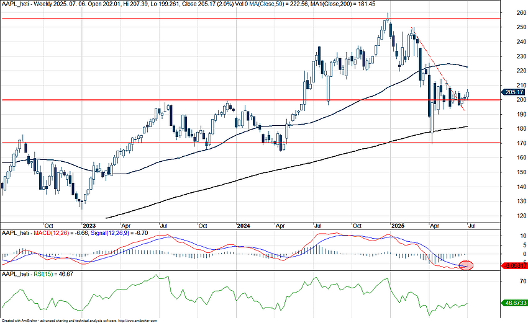The width and height of the screenshot is (528, 323).
Task: Click the red circle marking the MACD crossover
Action: tap(467, 265)
